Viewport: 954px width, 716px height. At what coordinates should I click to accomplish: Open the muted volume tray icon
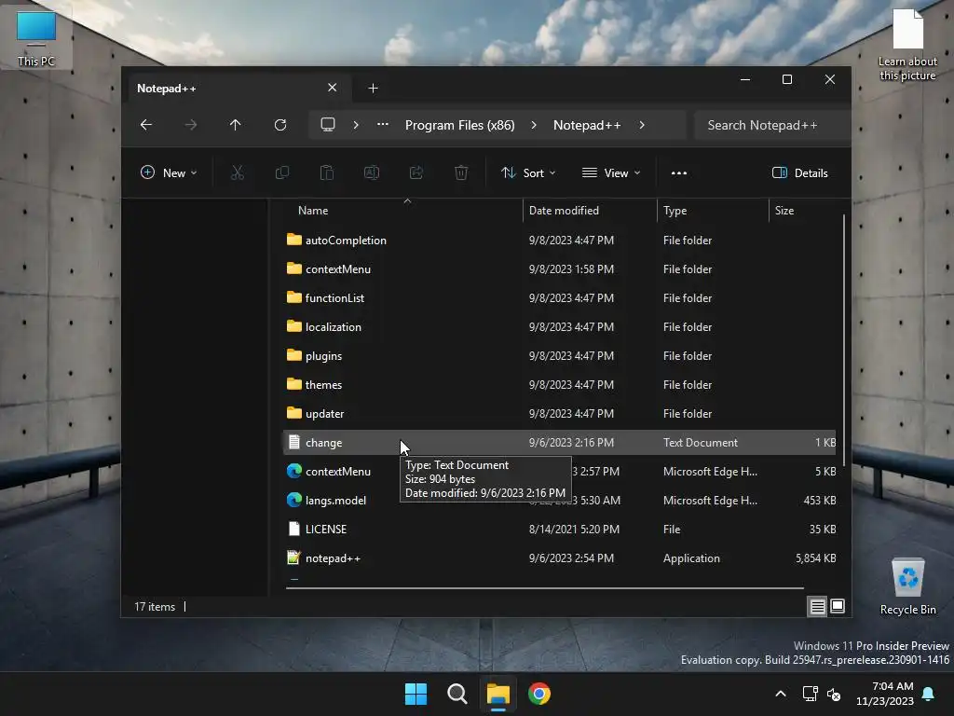[x=834, y=694]
